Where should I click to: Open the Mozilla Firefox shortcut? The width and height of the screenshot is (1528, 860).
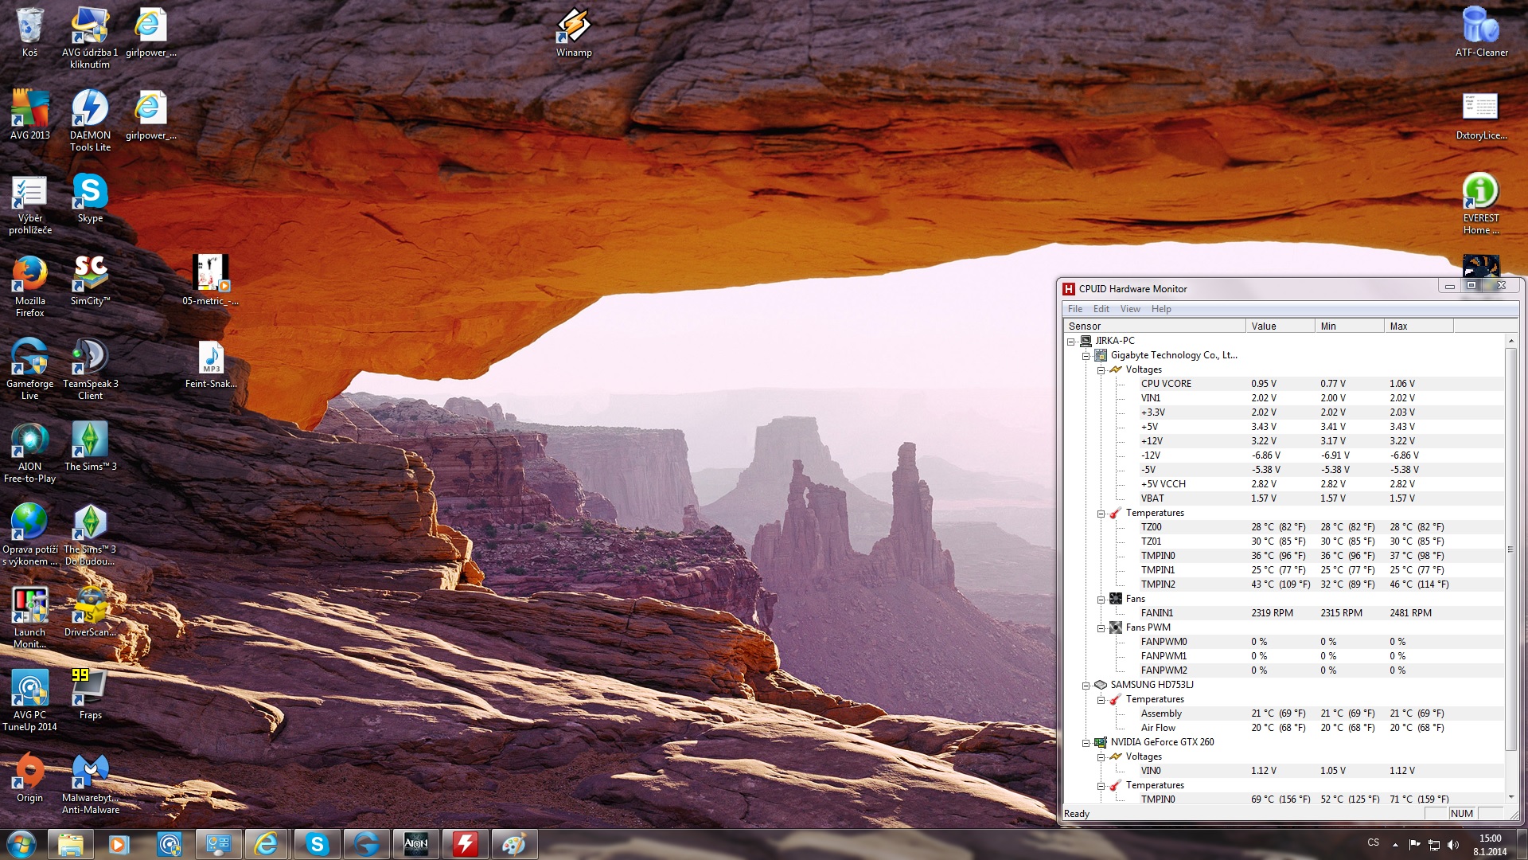point(29,275)
